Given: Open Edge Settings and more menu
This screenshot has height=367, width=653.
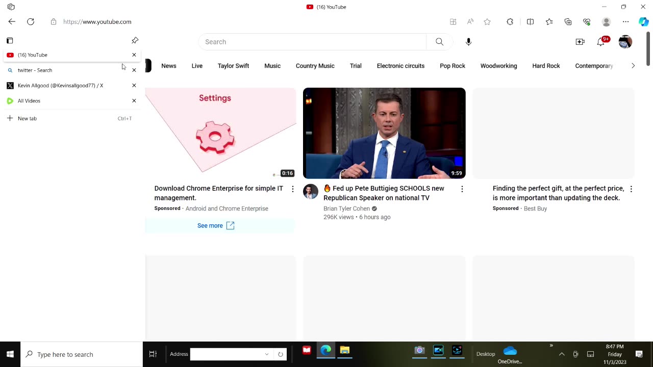Looking at the screenshot, I should (625, 21).
